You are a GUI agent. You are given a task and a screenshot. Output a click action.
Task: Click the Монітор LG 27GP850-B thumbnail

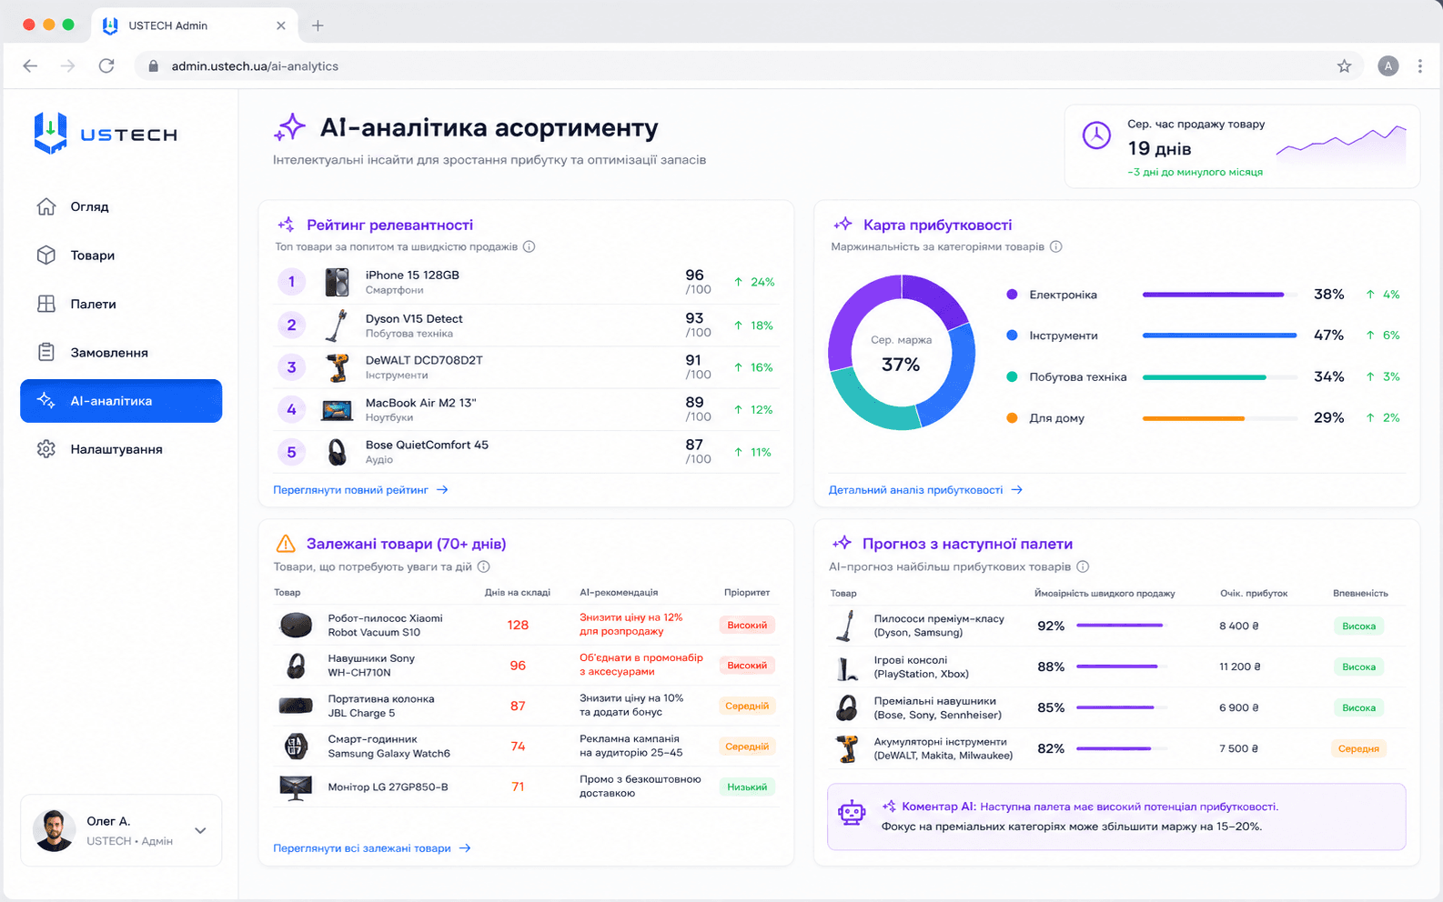tap(296, 787)
